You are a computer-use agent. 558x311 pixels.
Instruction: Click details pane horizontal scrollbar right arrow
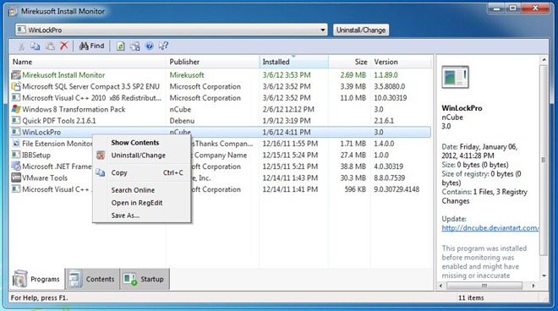533,286
